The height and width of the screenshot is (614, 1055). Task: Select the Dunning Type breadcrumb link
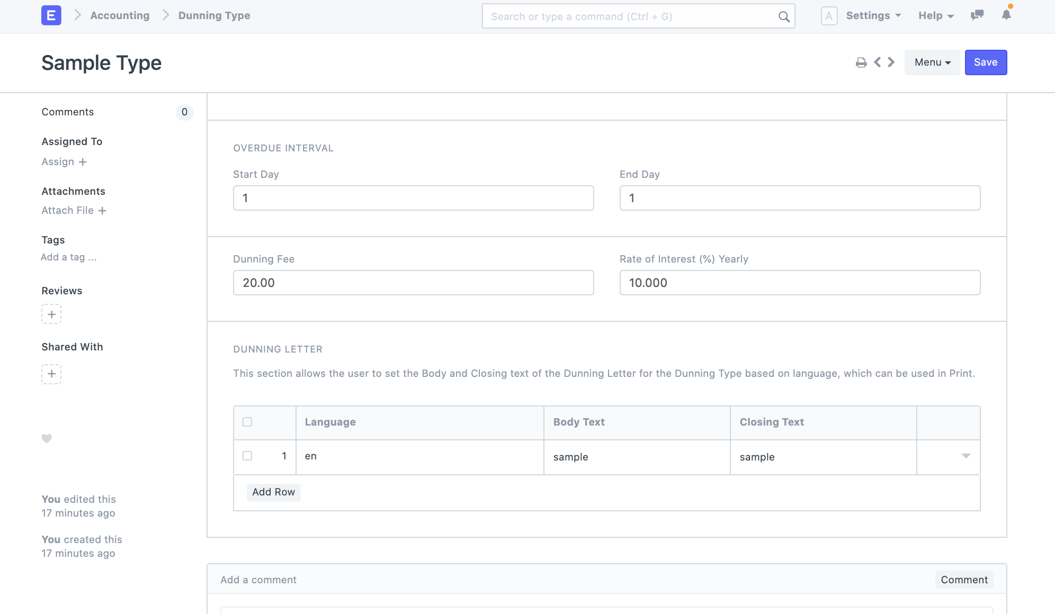(x=214, y=15)
